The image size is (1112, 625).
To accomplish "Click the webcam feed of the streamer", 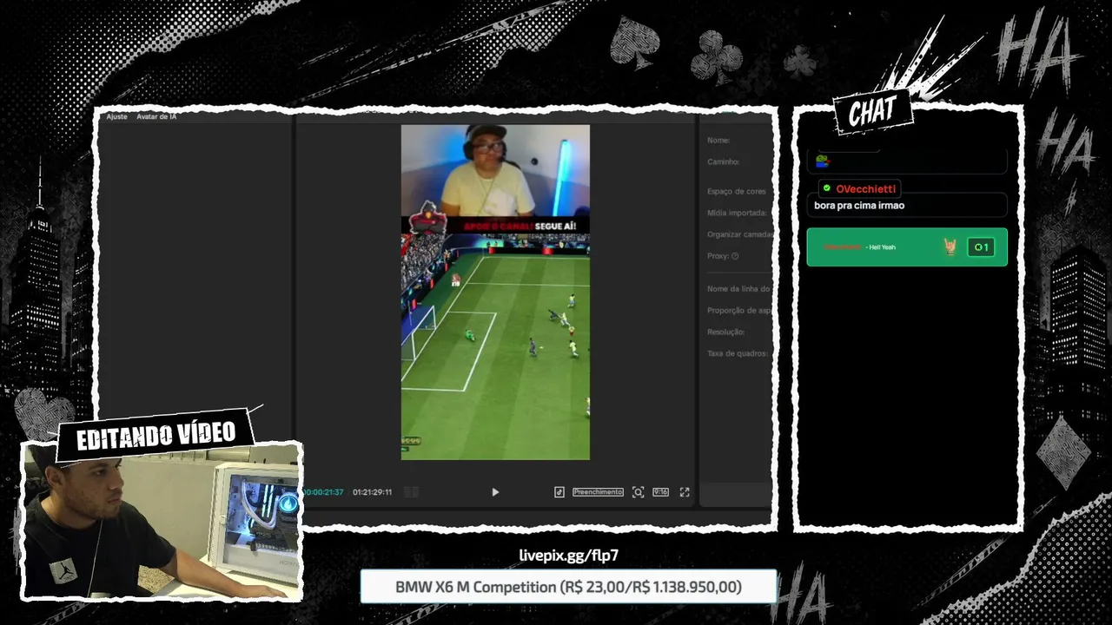I will [162, 521].
